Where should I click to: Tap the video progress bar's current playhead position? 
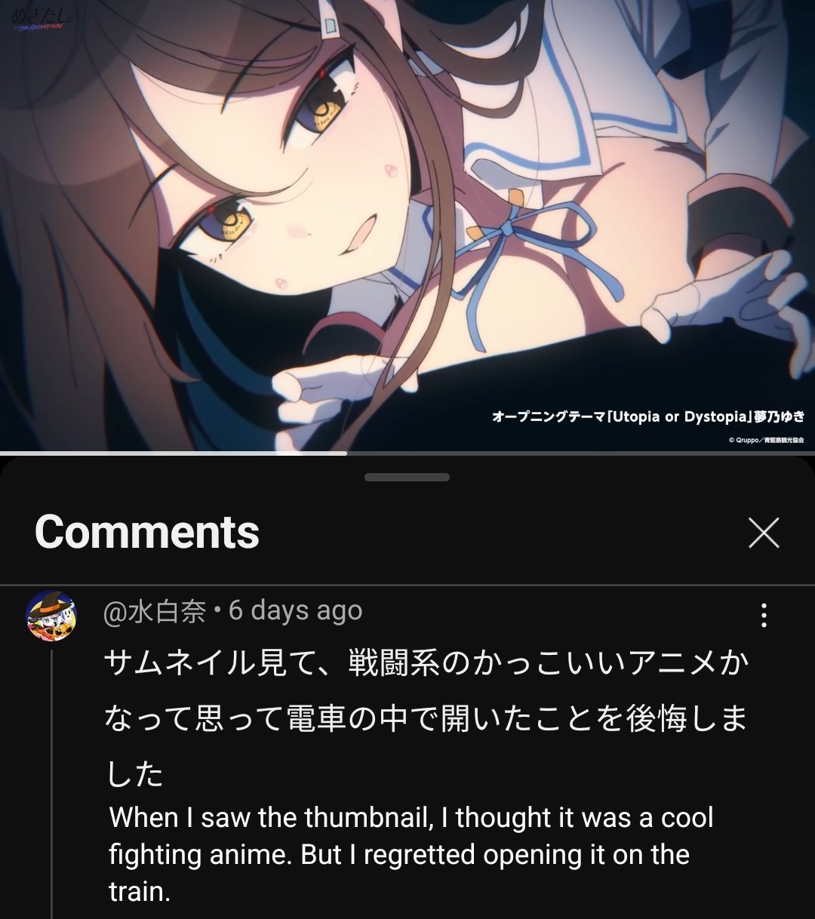[346, 453]
